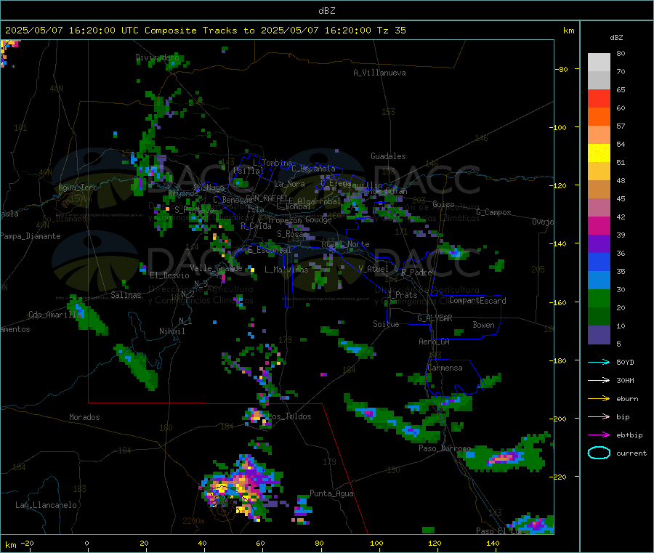The width and height of the screenshot is (654, 553).
Task: Click the km label at bottom-left axis
Action: pyautogui.click(x=10, y=545)
